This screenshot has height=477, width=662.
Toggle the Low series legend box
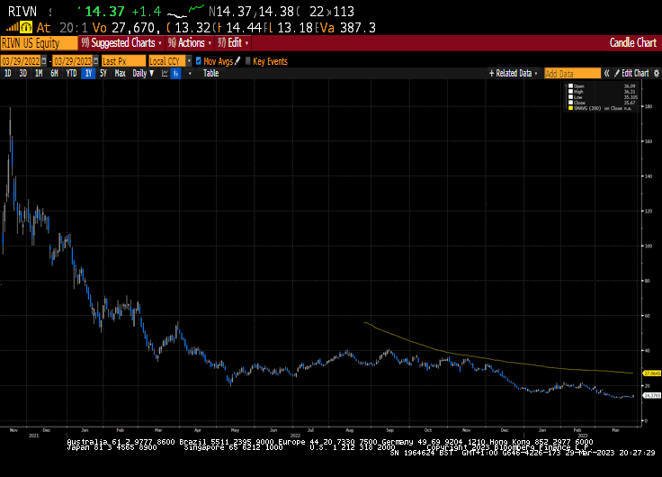pos(571,97)
